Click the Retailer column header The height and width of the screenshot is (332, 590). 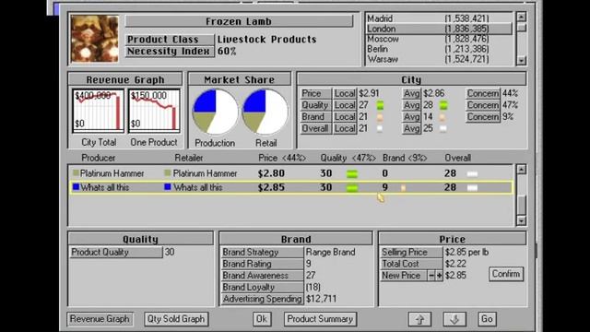pyautogui.click(x=188, y=158)
